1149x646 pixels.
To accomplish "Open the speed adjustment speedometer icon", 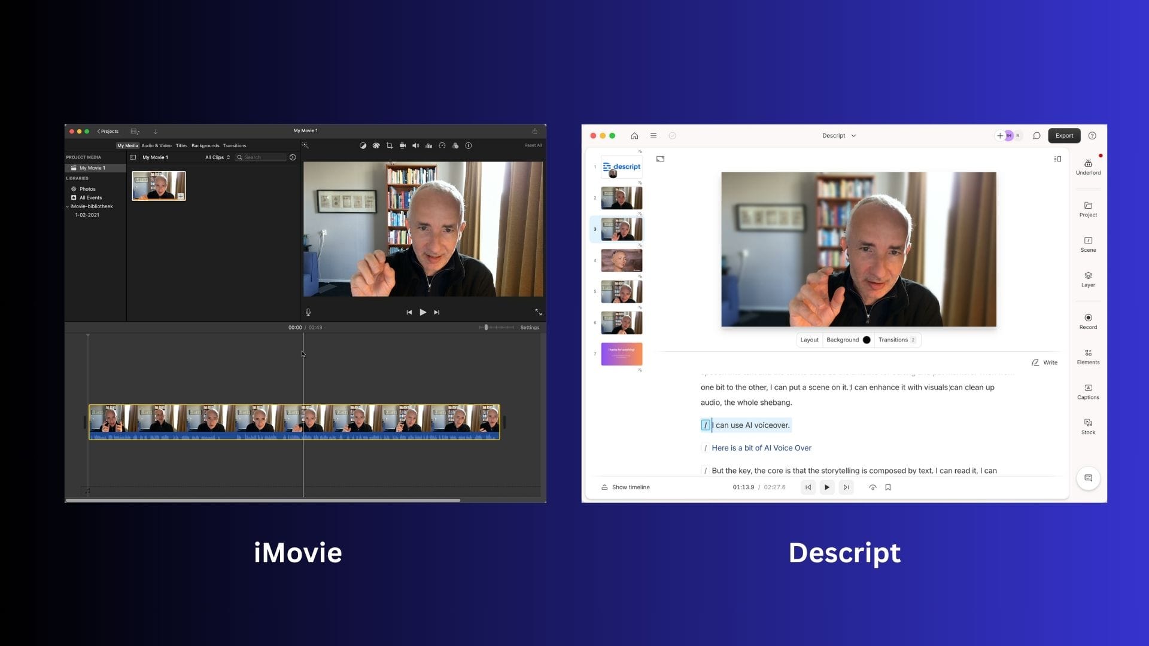I will (x=442, y=145).
